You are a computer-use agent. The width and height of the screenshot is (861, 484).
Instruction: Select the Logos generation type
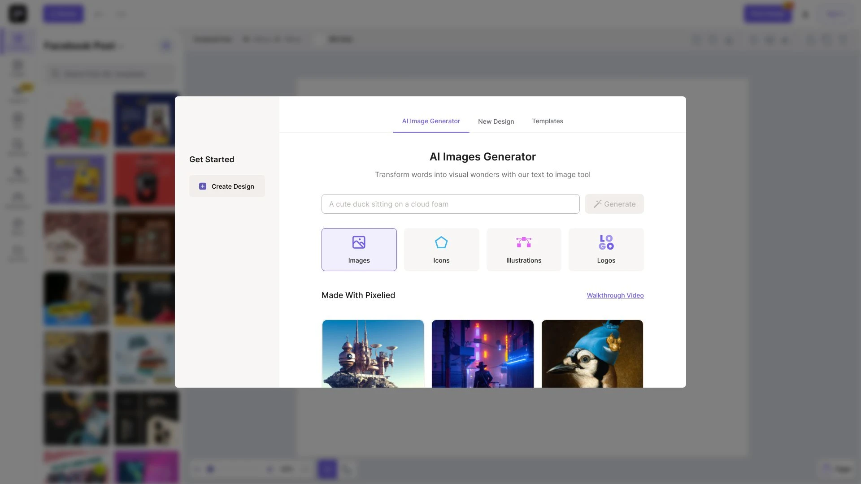[x=606, y=249]
